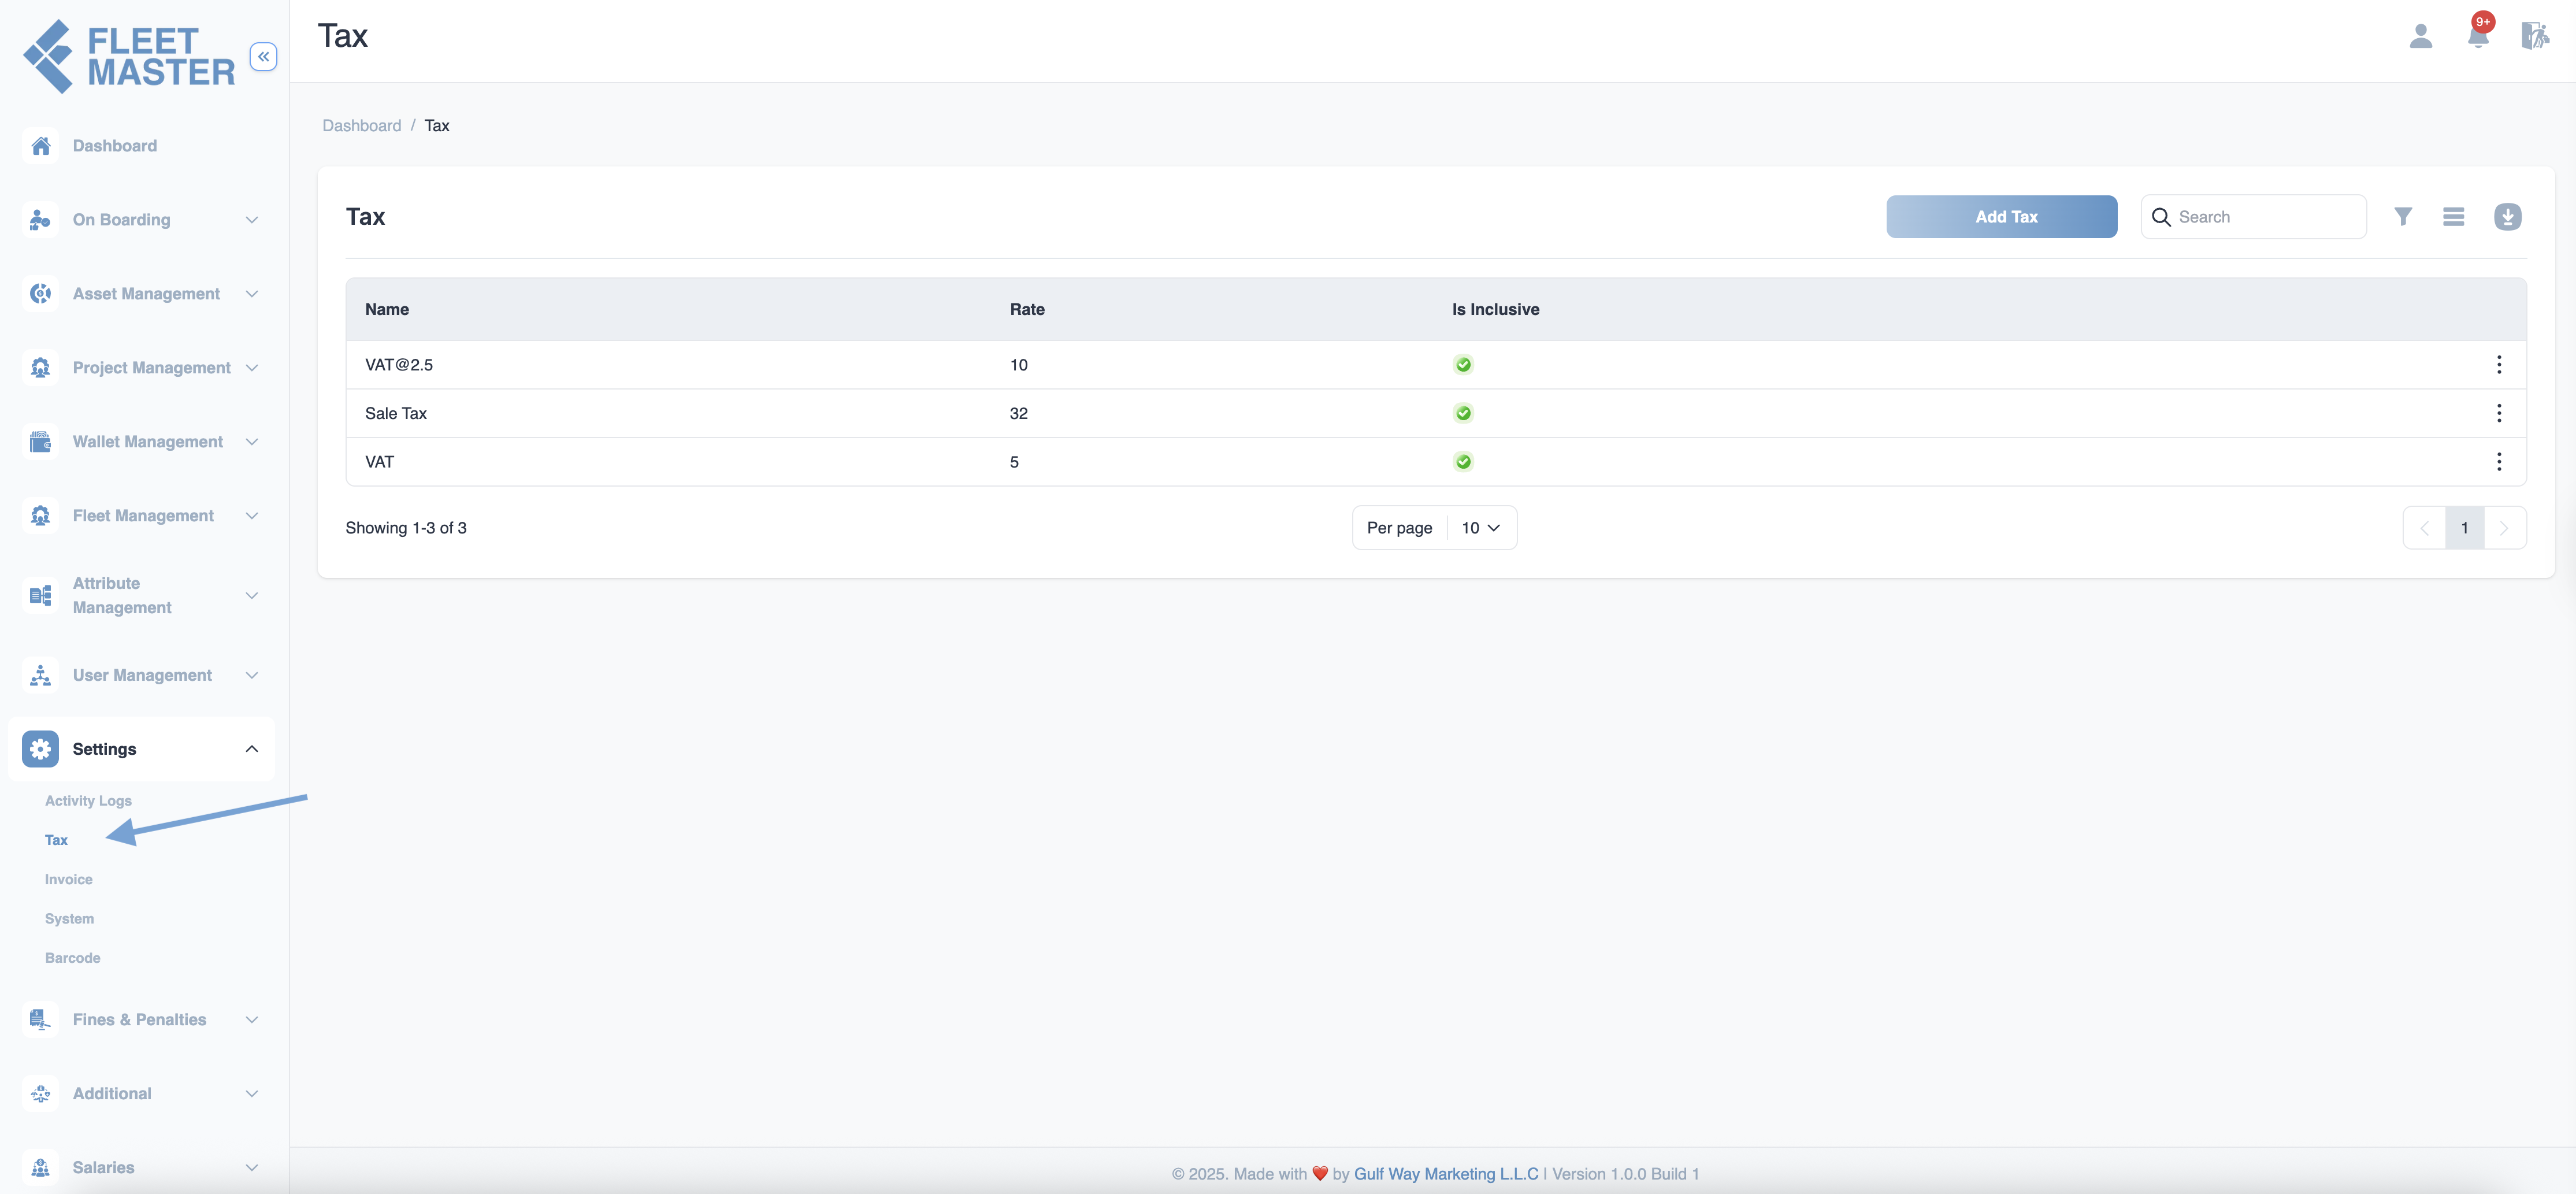
Task: Expand the On Boarding chevron
Action: coord(252,220)
